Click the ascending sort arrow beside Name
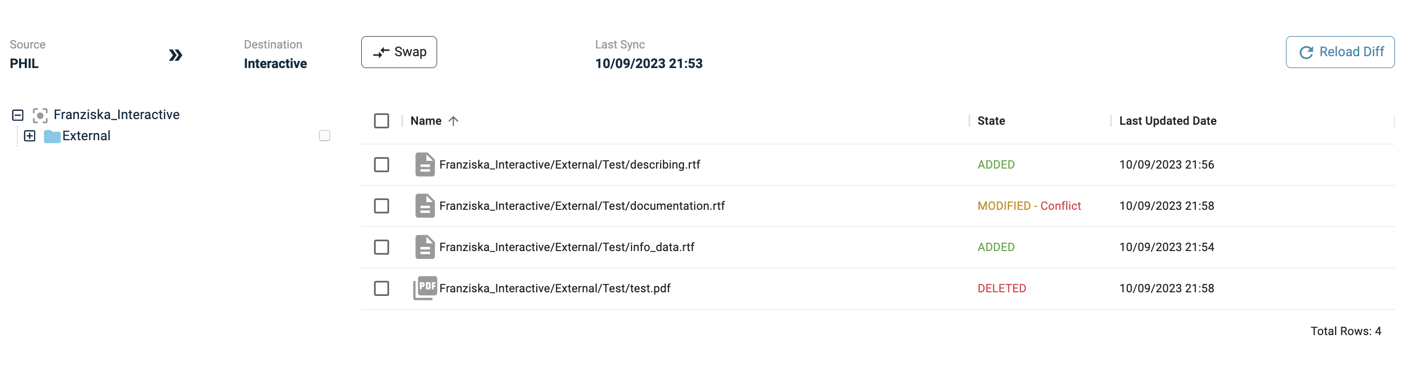Screen dimensions: 1415x365 (453, 121)
